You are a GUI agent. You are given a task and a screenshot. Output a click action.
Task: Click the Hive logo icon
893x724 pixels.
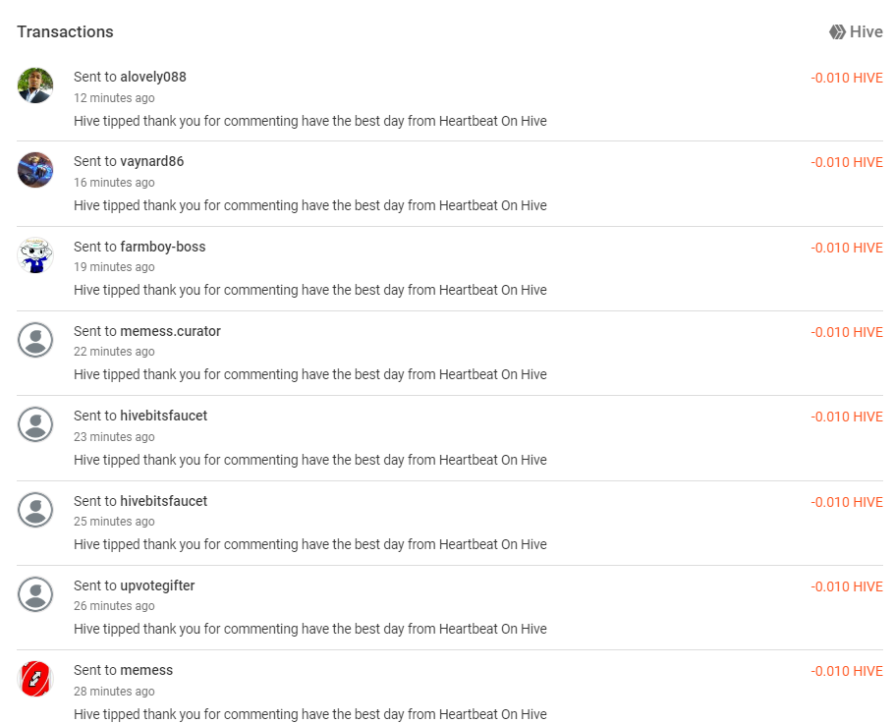point(837,31)
